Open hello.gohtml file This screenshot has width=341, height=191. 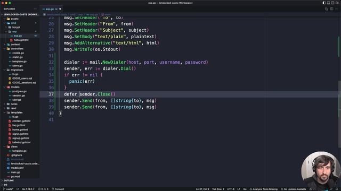point(21,40)
